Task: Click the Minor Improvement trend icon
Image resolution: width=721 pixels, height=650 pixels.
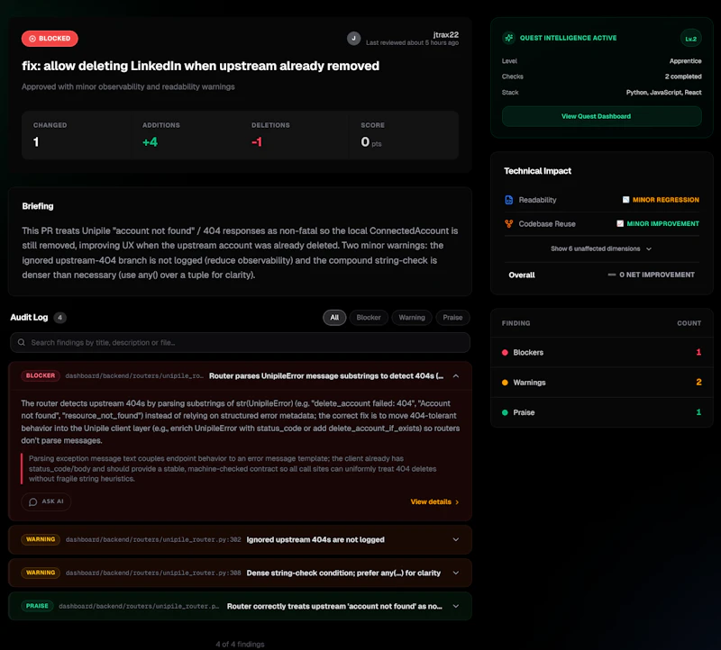Action: (x=620, y=223)
